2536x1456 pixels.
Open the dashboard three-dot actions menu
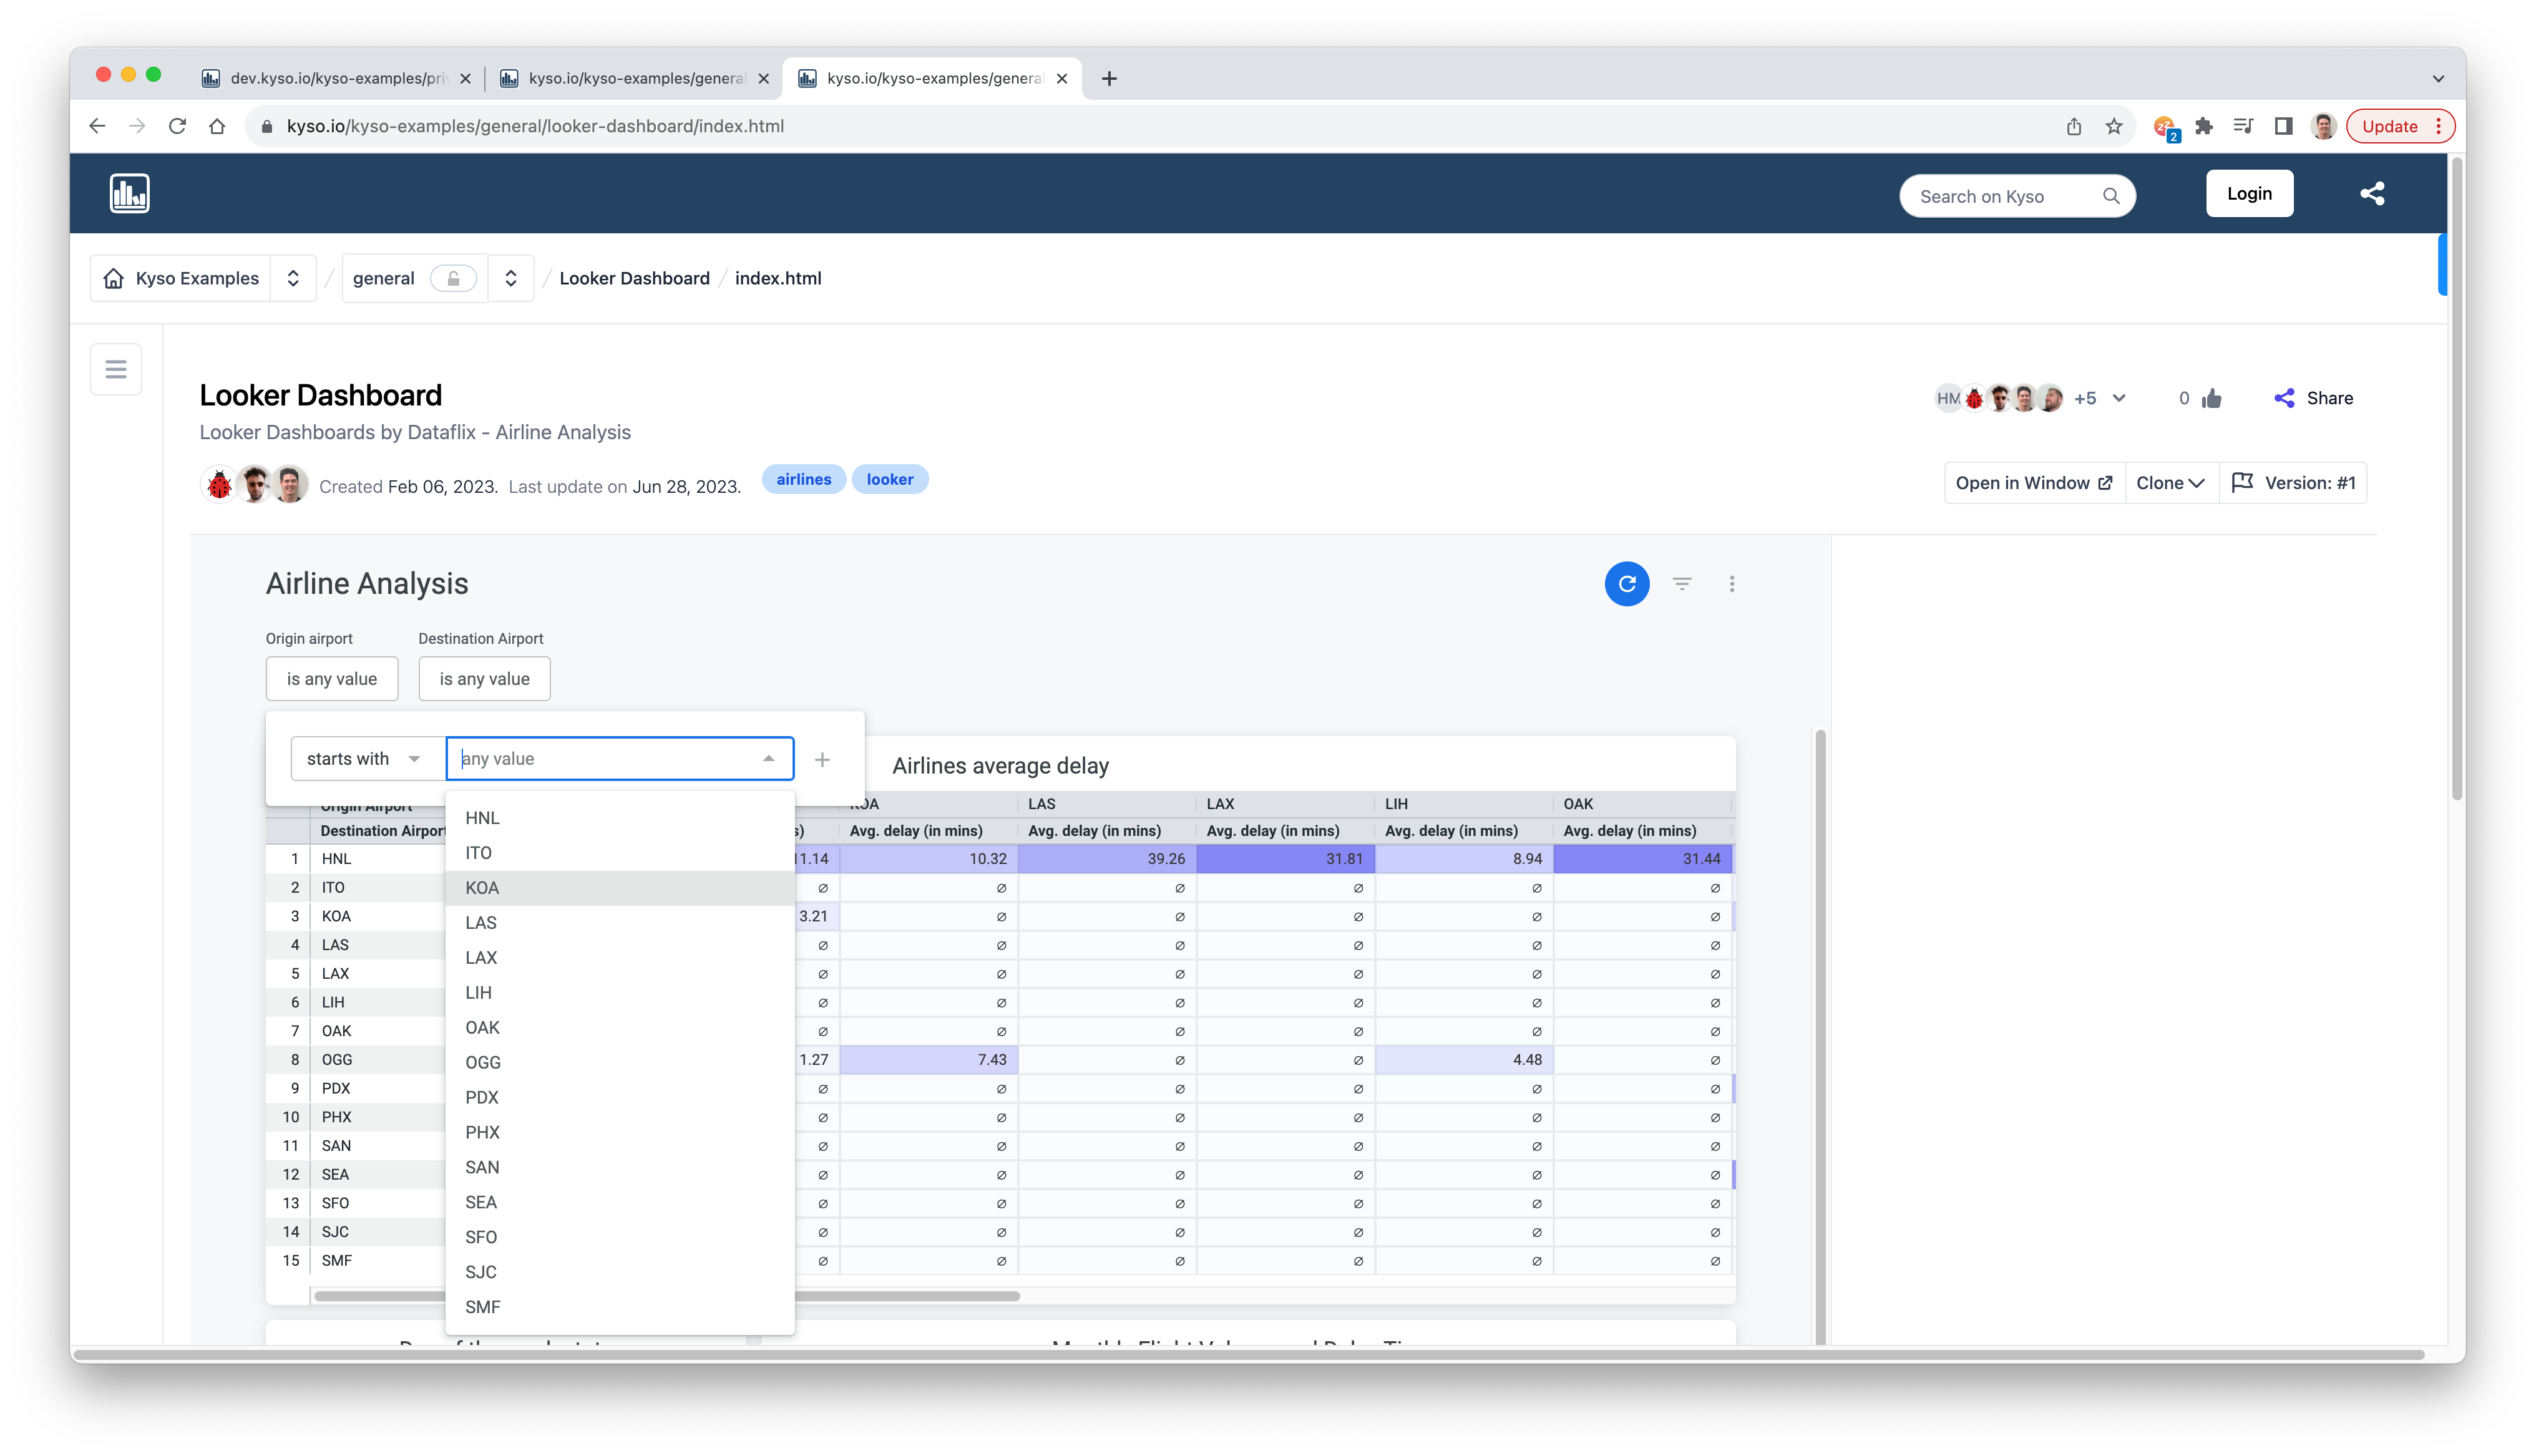coord(1731,584)
